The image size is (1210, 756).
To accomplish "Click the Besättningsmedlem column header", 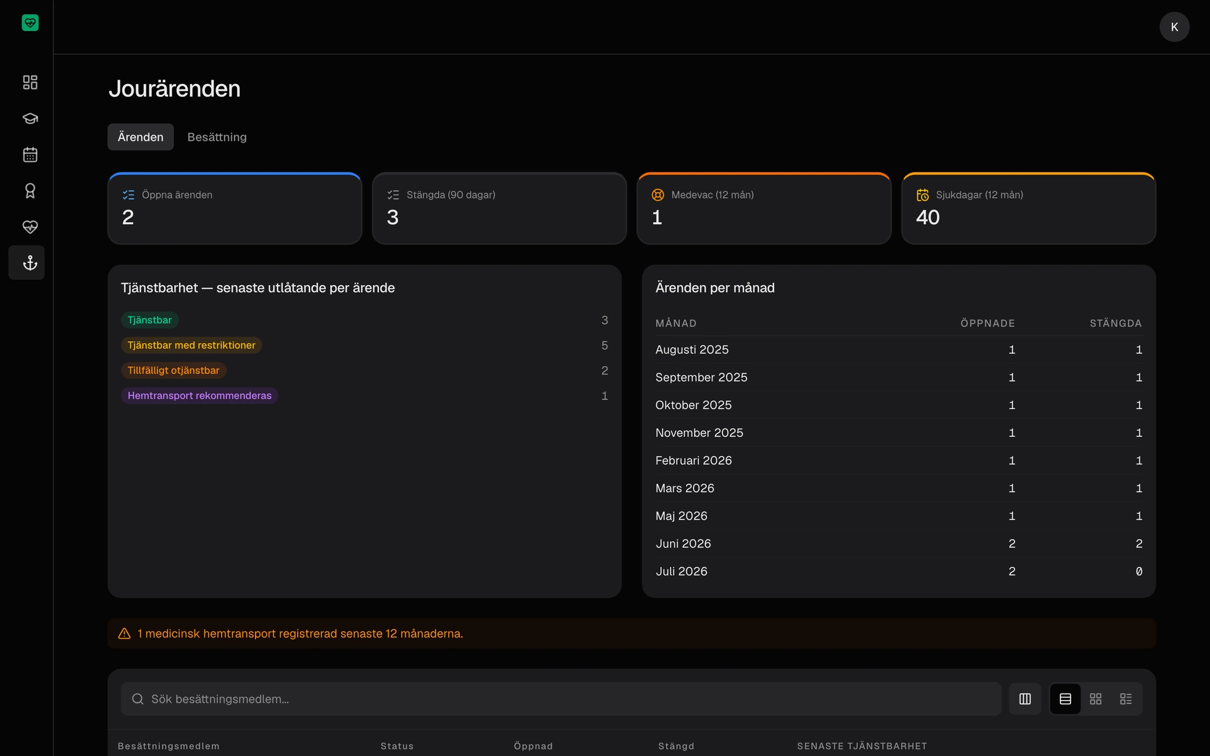I will [x=169, y=746].
